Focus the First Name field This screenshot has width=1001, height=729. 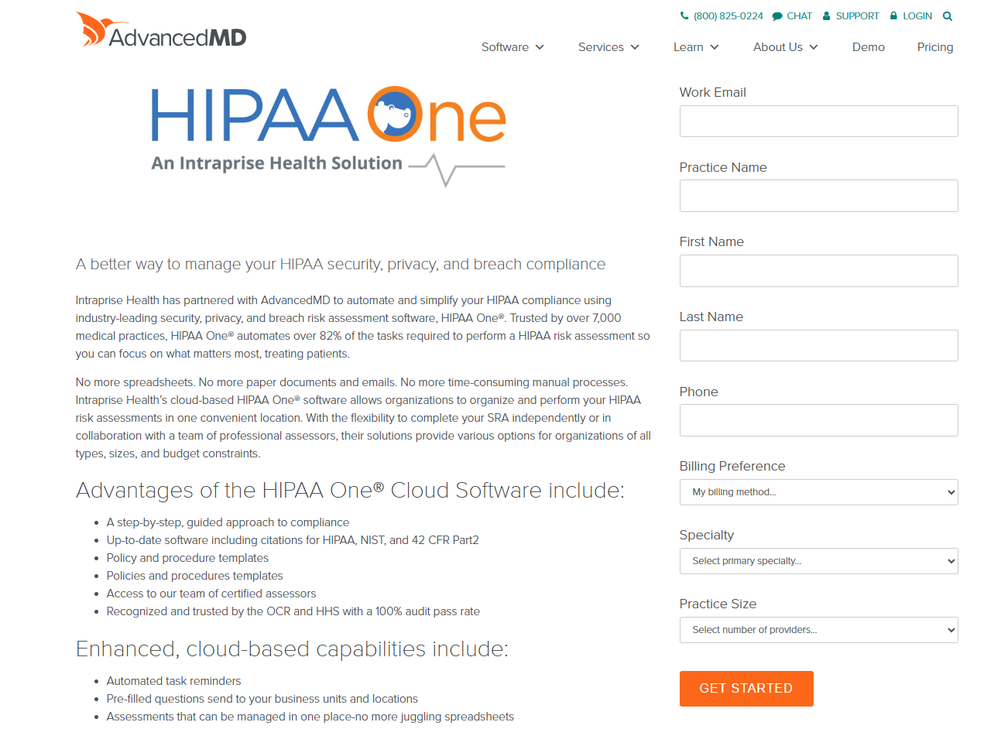point(819,271)
